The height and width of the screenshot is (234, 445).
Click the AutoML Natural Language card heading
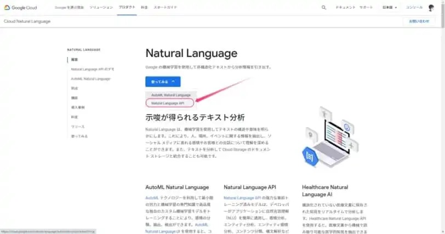pos(177,187)
